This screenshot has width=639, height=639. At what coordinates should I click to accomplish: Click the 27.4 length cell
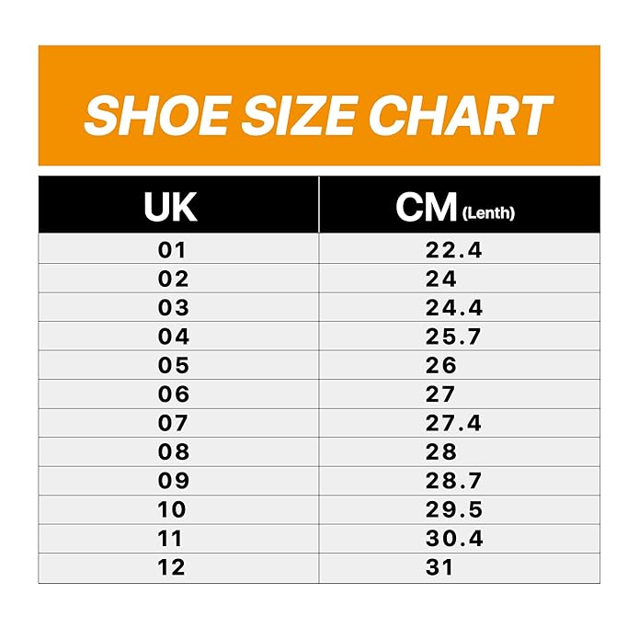pos(453,423)
